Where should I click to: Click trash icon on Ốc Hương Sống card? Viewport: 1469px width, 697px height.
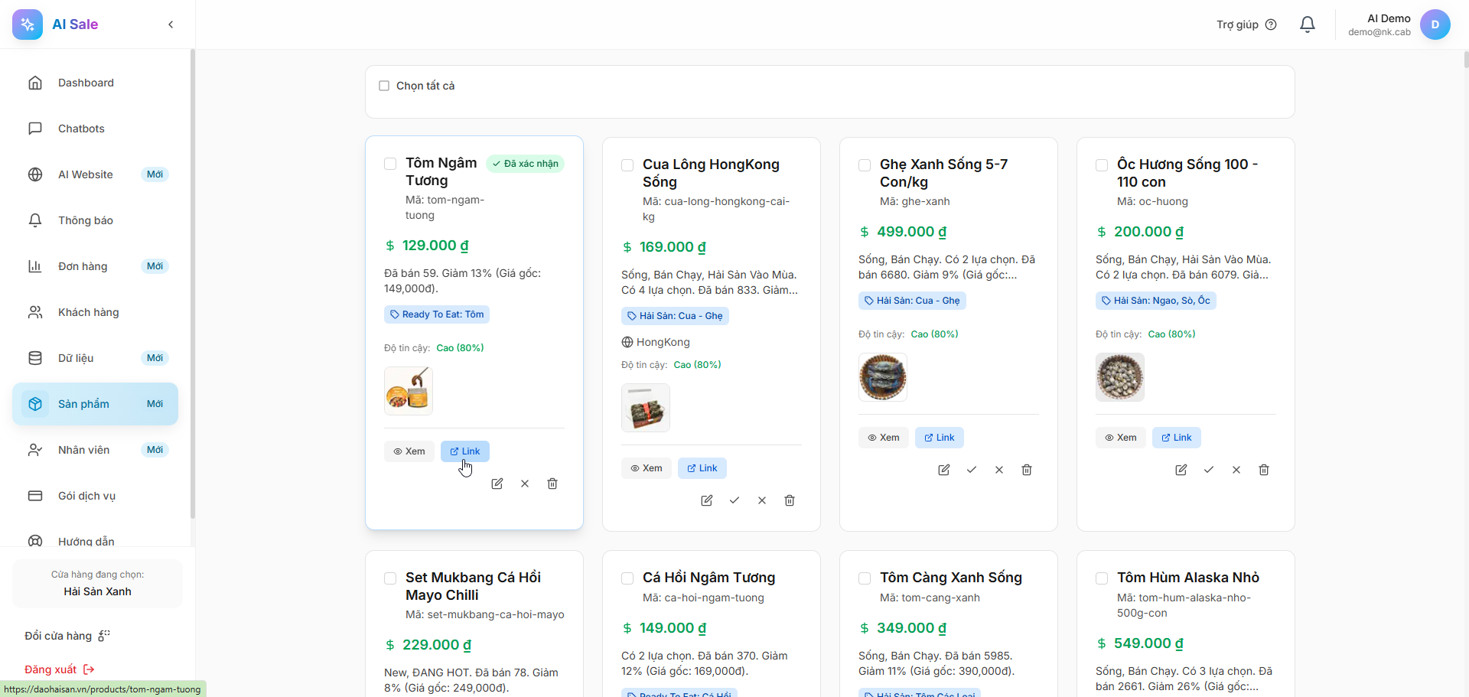1264,470
